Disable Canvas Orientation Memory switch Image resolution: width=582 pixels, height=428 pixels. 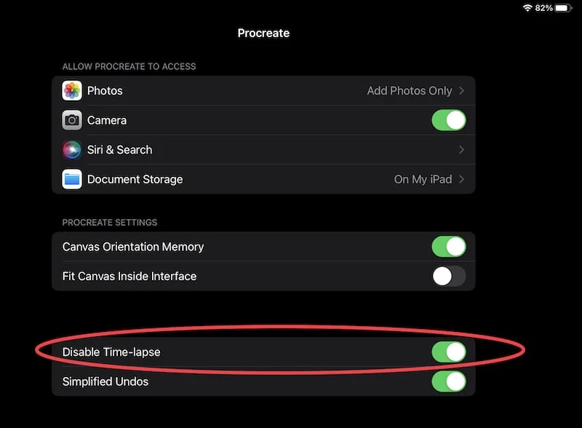(x=449, y=246)
